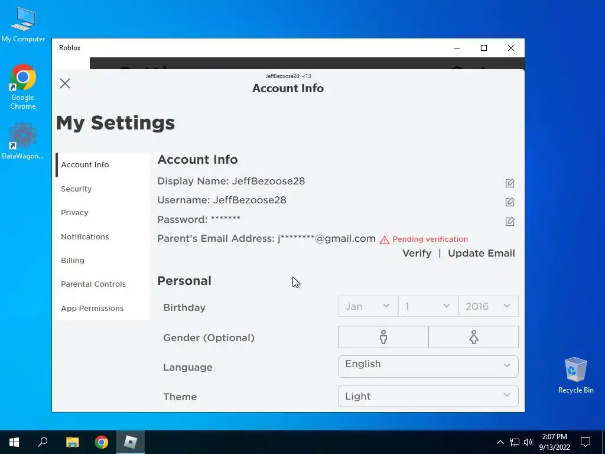Go to the Notifications settings tab
Image resolution: width=605 pixels, height=454 pixels.
[103, 236]
